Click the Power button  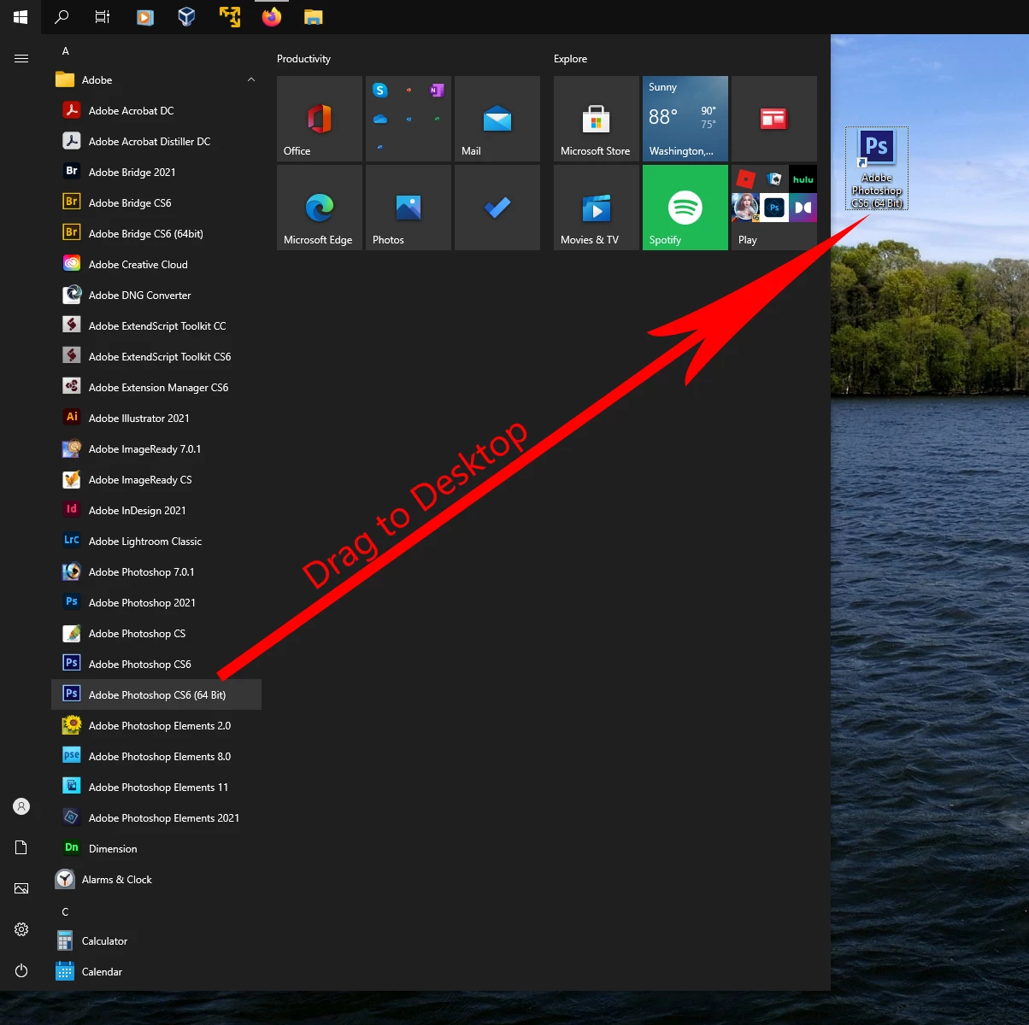click(x=21, y=970)
